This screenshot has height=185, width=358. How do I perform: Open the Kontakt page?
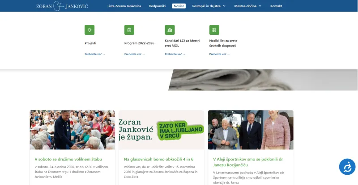276,6
